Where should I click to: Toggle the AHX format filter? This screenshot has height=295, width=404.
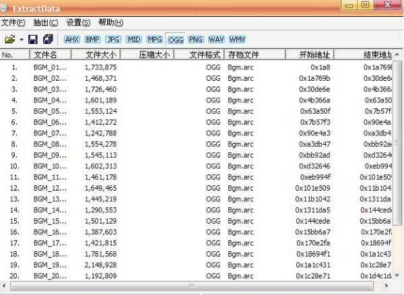click(72, 40)
